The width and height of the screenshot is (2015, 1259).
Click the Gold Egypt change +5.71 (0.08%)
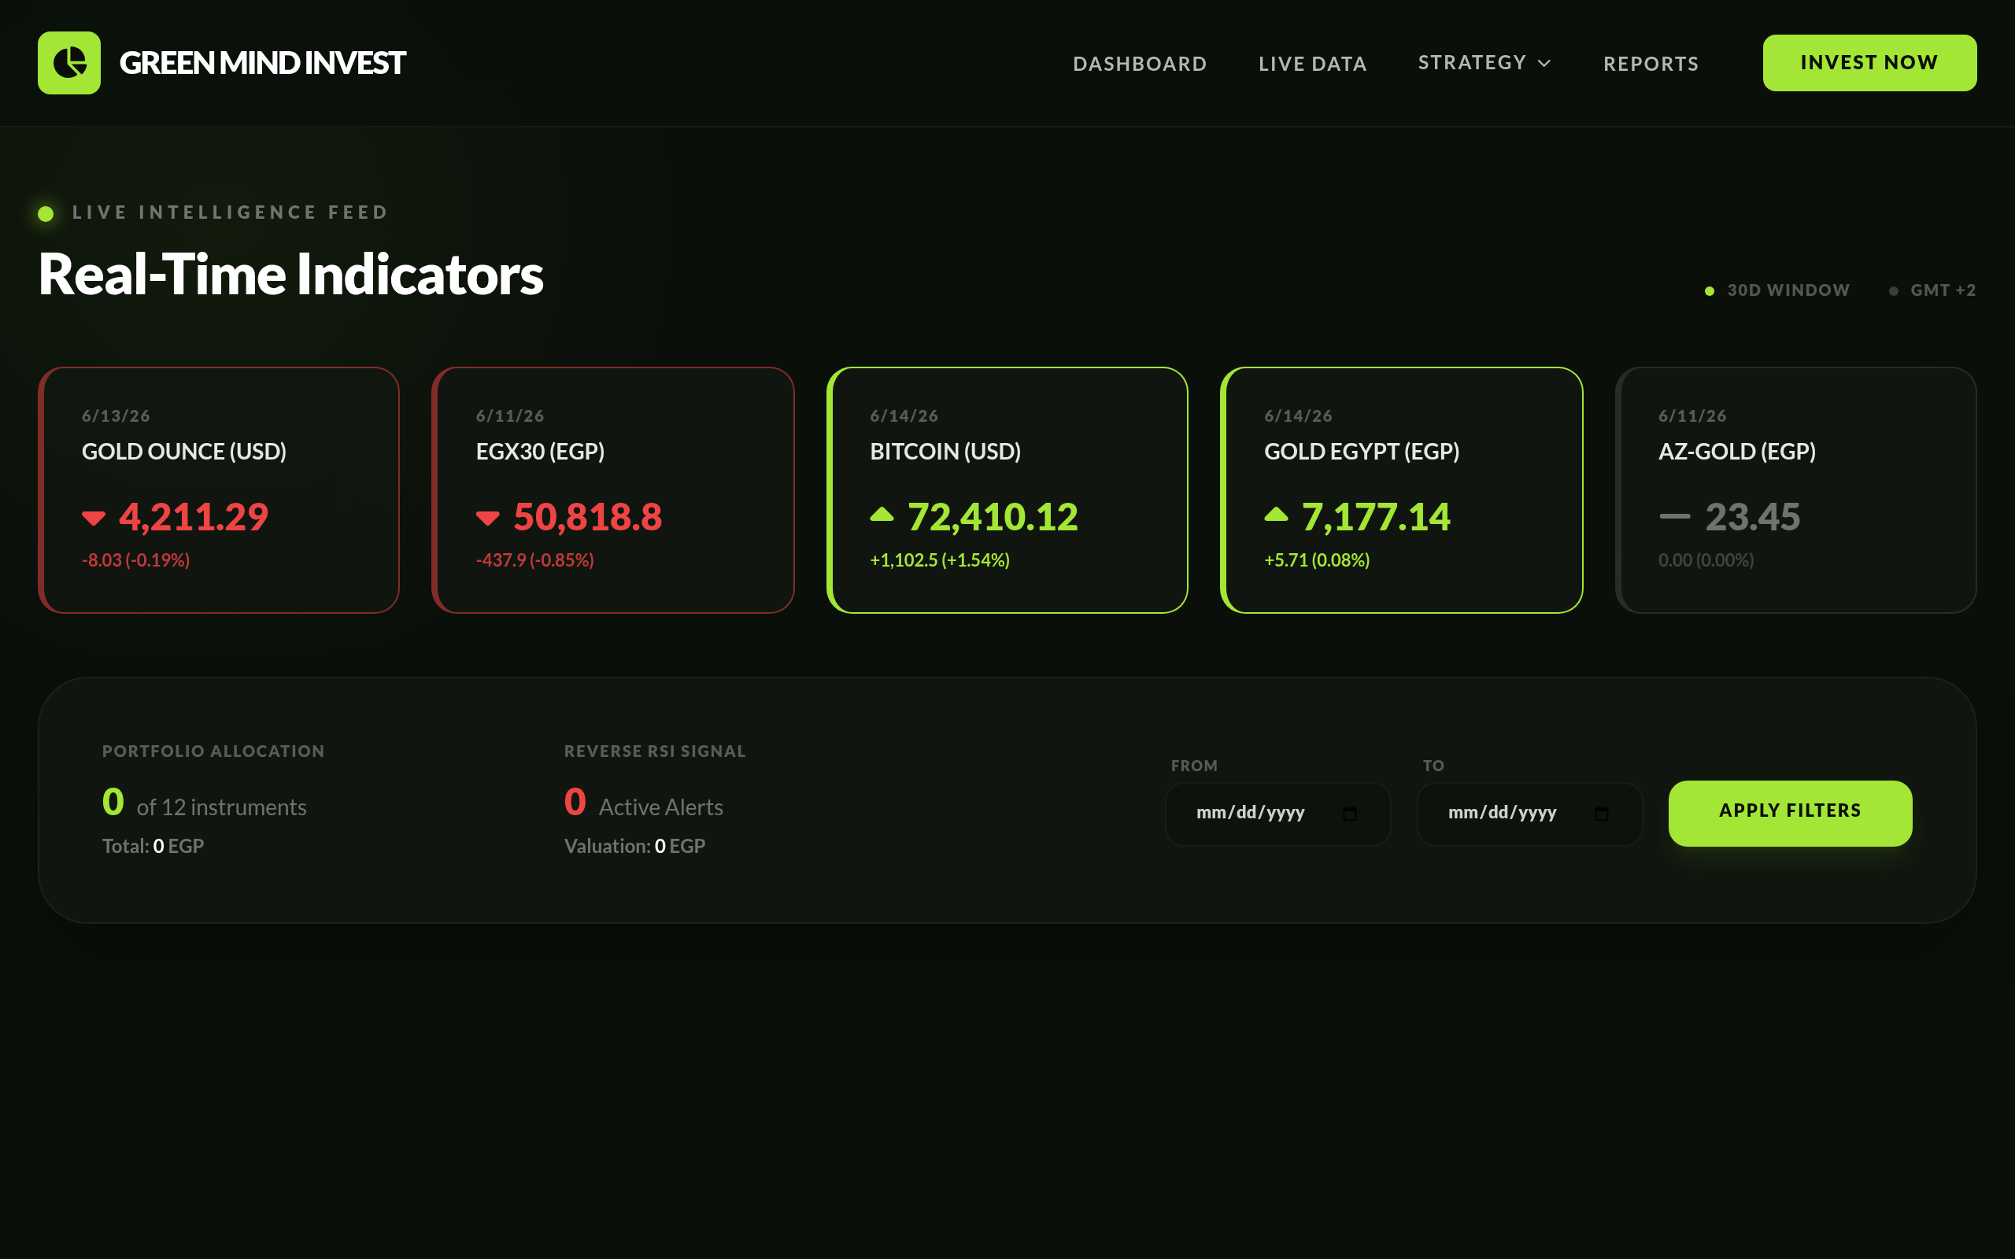(1316, 560)
